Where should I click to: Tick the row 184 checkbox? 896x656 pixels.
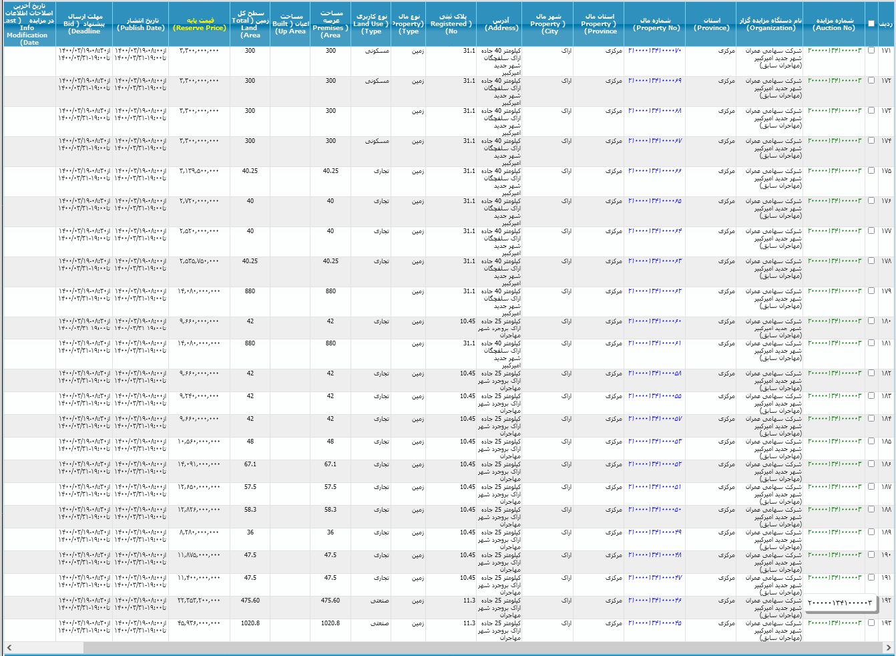point(871,419)
